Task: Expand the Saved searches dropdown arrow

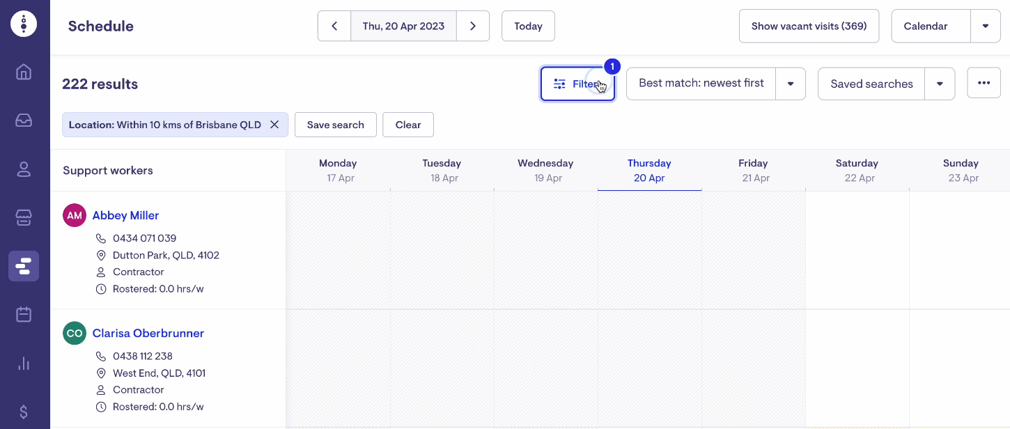Action: click(x=940, y=84)
